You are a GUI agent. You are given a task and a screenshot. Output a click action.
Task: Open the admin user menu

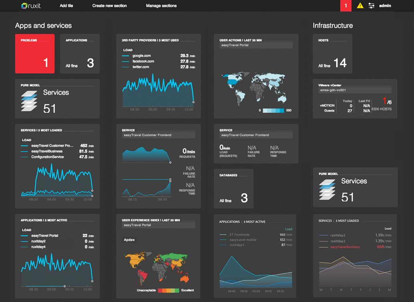pyautogui.click(x=385, y=6)
